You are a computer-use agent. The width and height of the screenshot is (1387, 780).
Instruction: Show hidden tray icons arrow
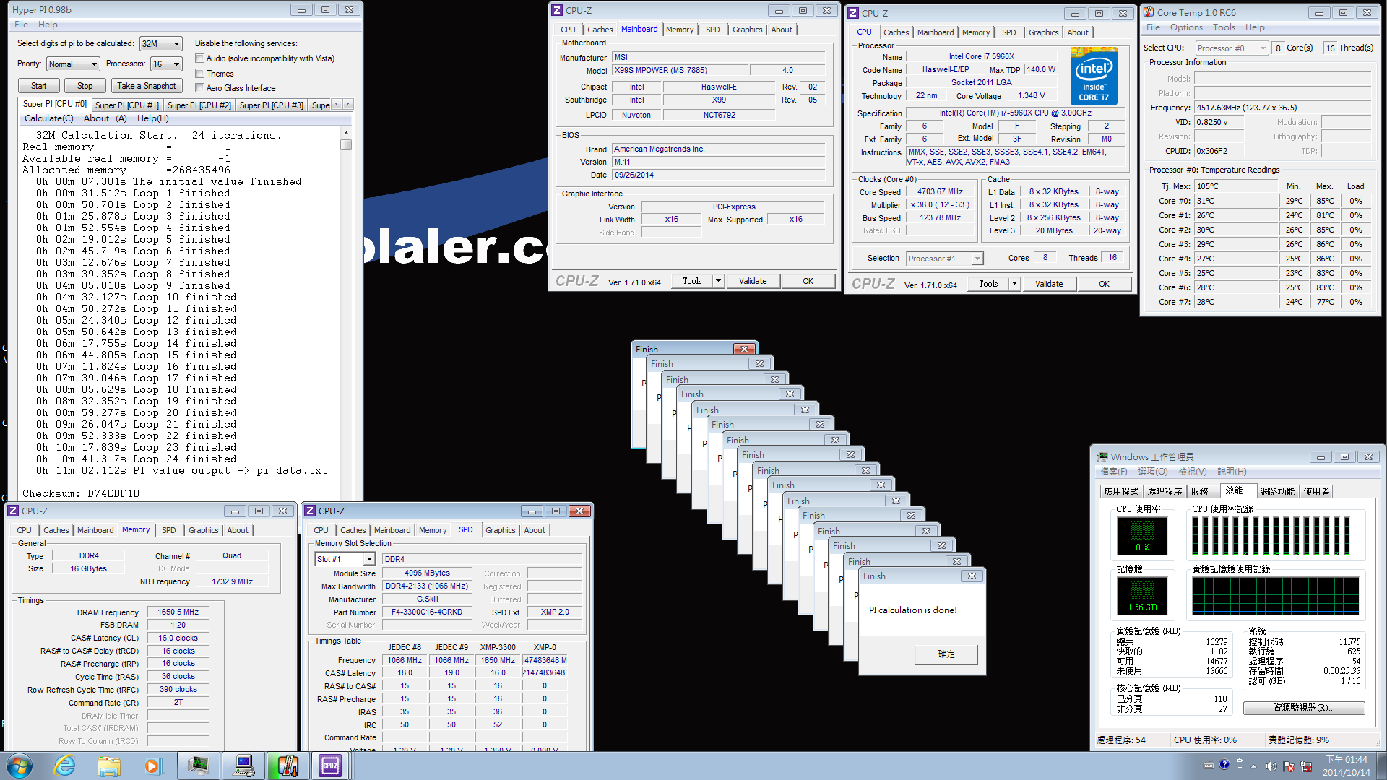pyautogui.click(x=1253, y=766)
